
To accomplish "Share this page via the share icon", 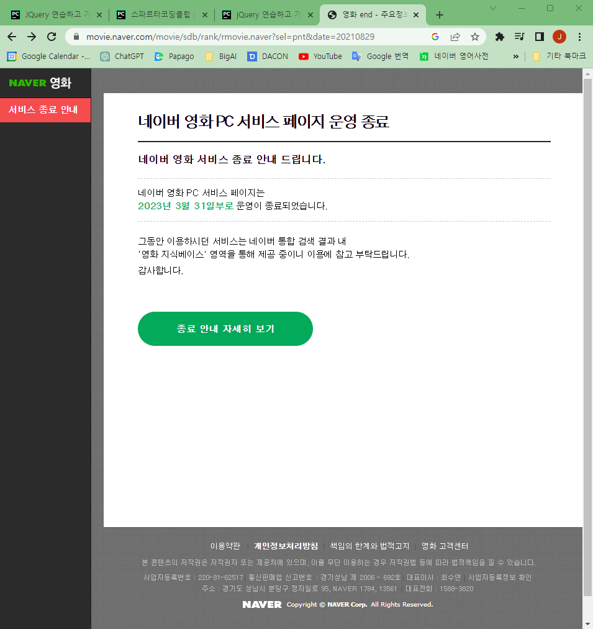I will 455,37.
